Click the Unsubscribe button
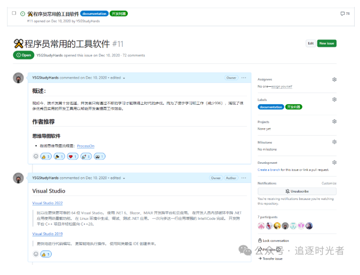 tap(297, 191)
